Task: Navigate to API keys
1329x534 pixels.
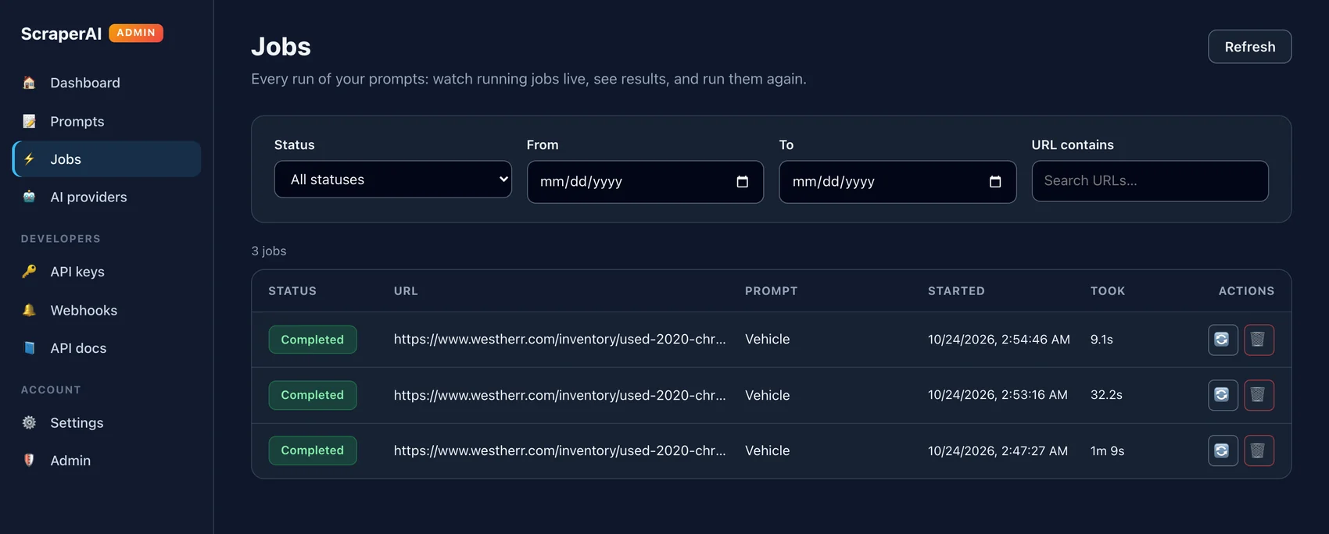Action: (106, 272)
